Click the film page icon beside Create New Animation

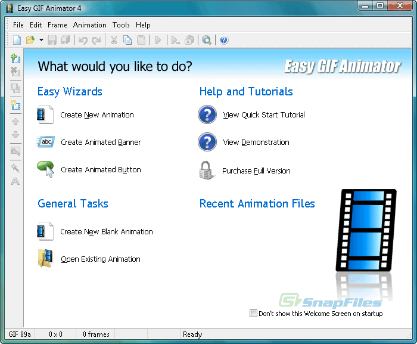[45, 114]
